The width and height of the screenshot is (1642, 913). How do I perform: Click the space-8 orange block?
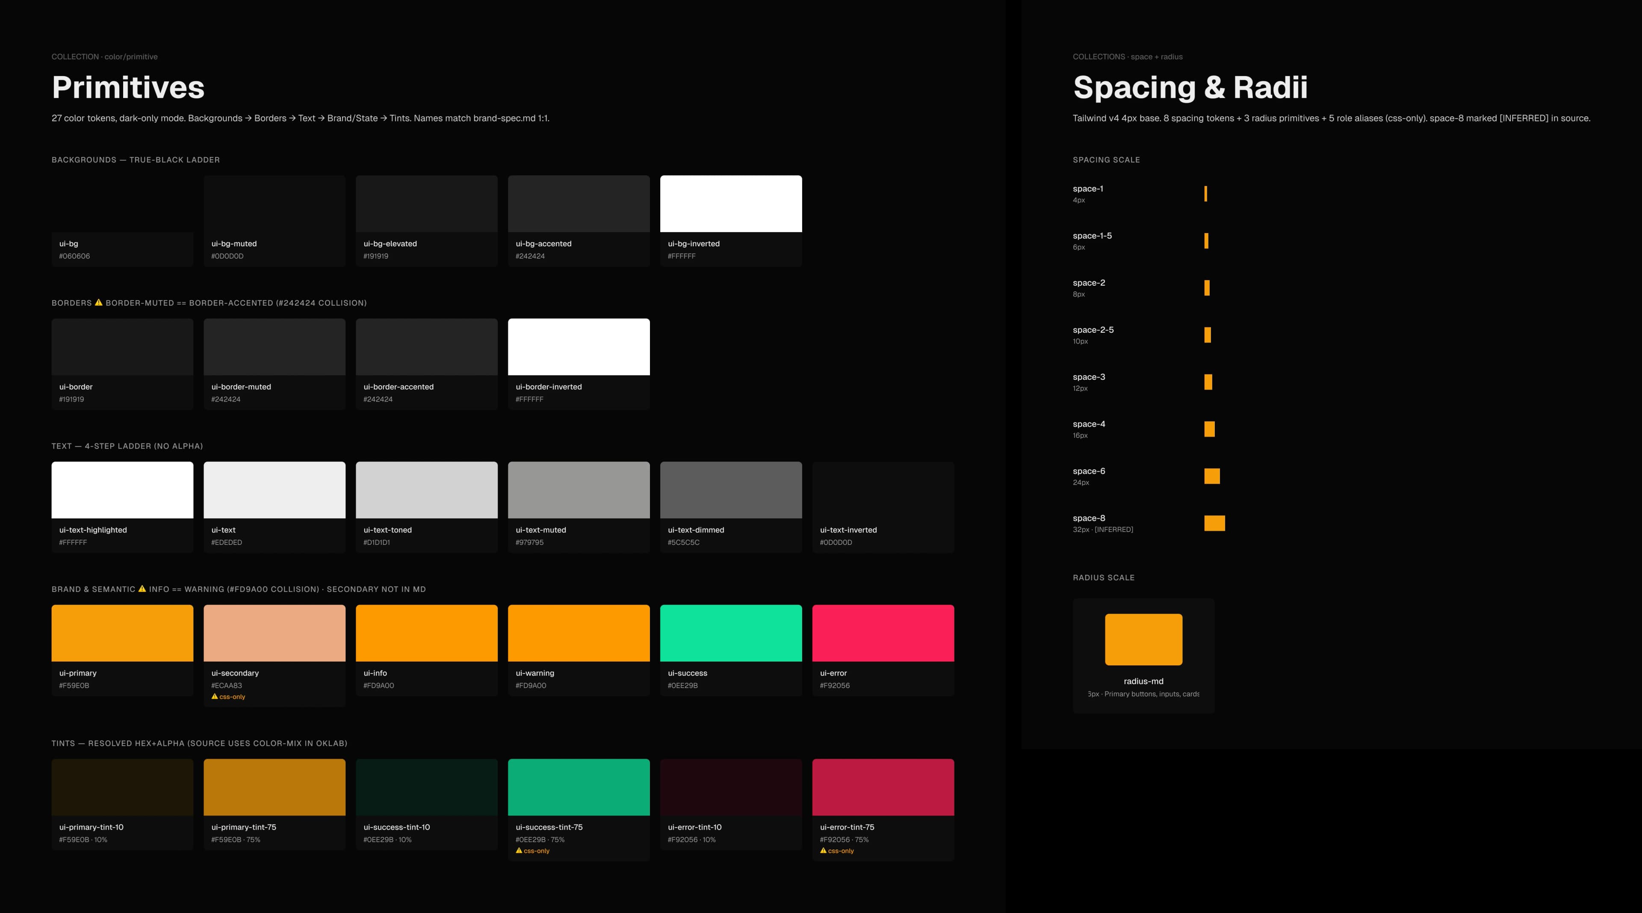pyautogui.click(x=1214, y=523)
